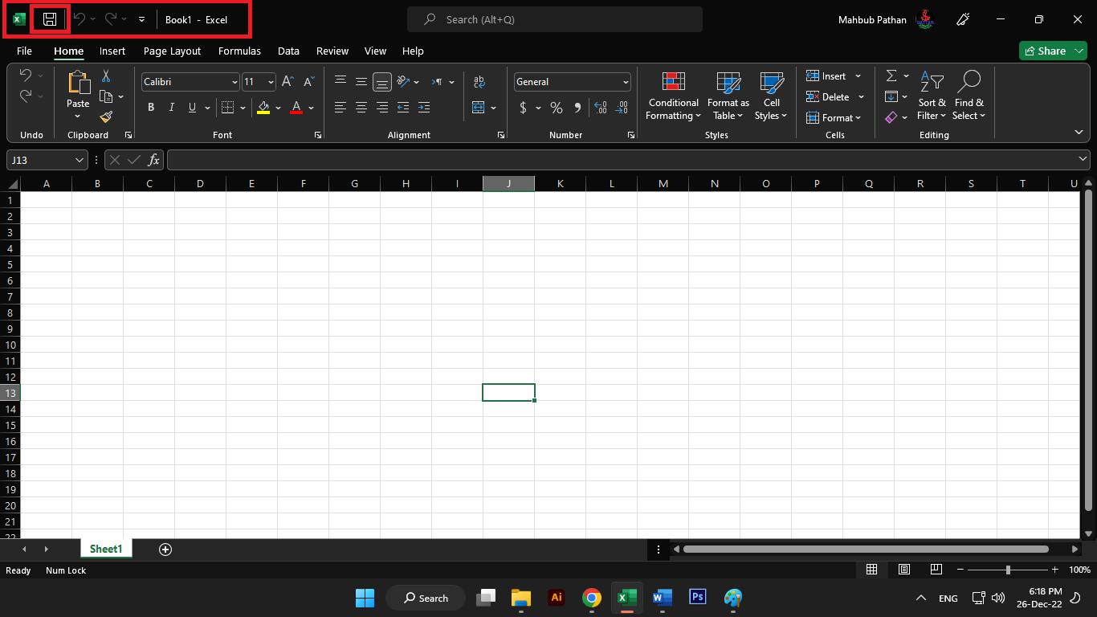Toggle Align Right
Viewport: 1097px width, 617px height.
click(382, 108)
